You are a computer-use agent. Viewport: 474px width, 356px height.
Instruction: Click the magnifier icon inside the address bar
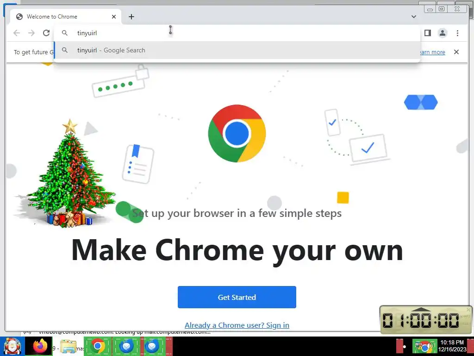65,33
